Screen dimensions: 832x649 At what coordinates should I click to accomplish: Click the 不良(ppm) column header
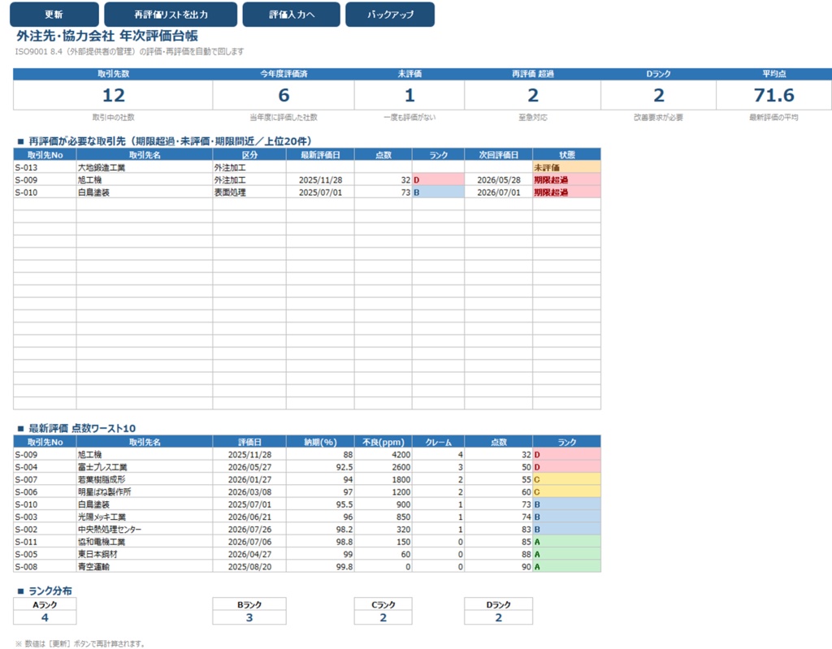click(x=383, y=442)
